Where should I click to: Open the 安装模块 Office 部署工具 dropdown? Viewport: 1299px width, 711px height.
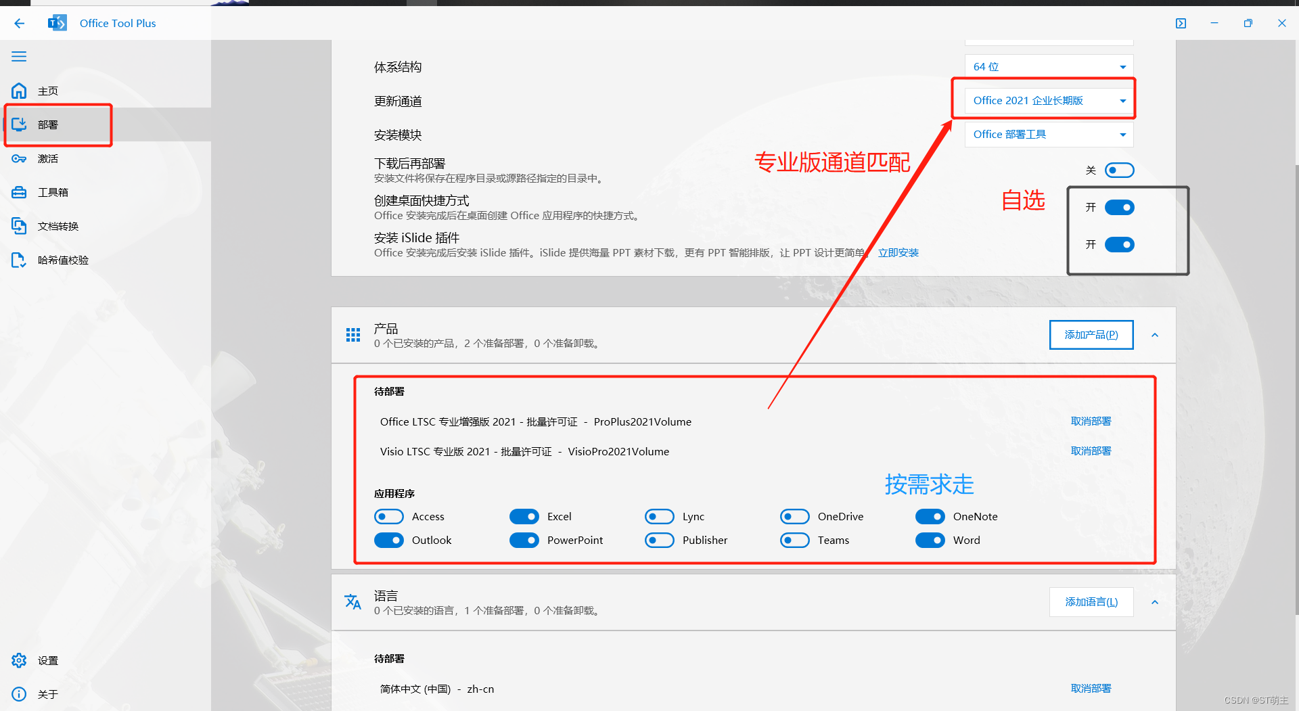1049,135
